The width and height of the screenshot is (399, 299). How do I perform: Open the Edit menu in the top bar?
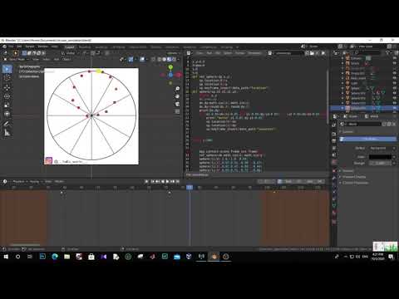tap(19, 47)
